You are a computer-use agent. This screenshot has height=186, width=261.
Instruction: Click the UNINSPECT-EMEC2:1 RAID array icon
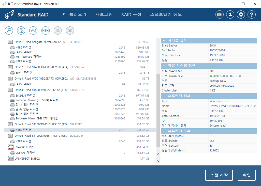click(x=11, y=159)
